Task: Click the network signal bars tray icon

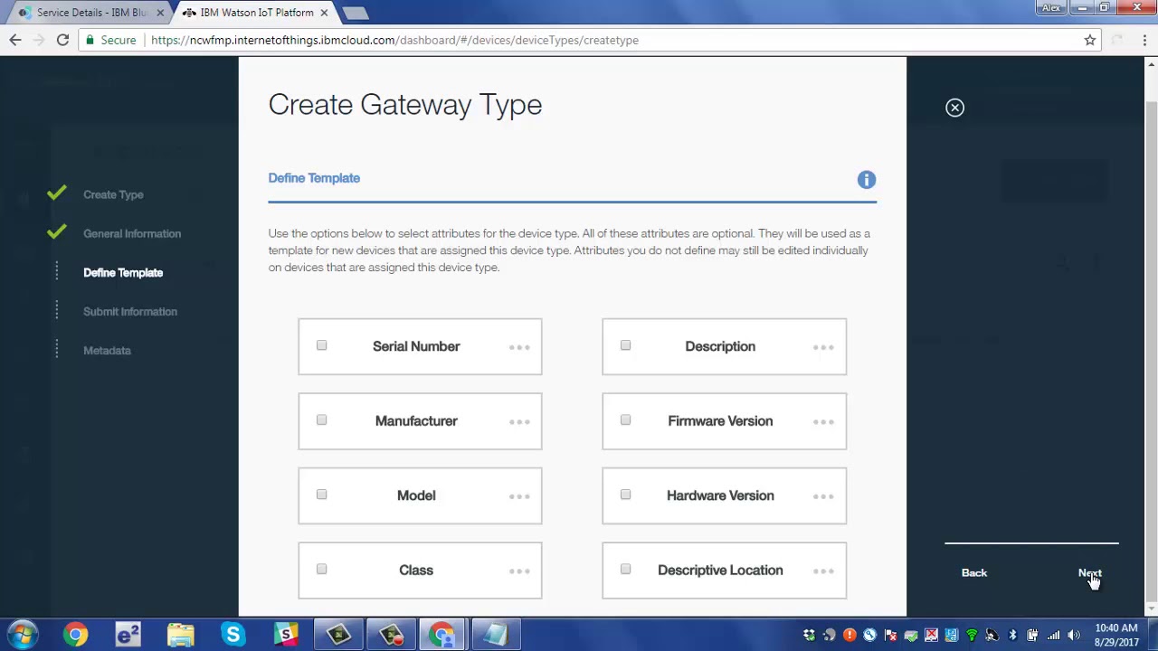Action: (1053, 635)
